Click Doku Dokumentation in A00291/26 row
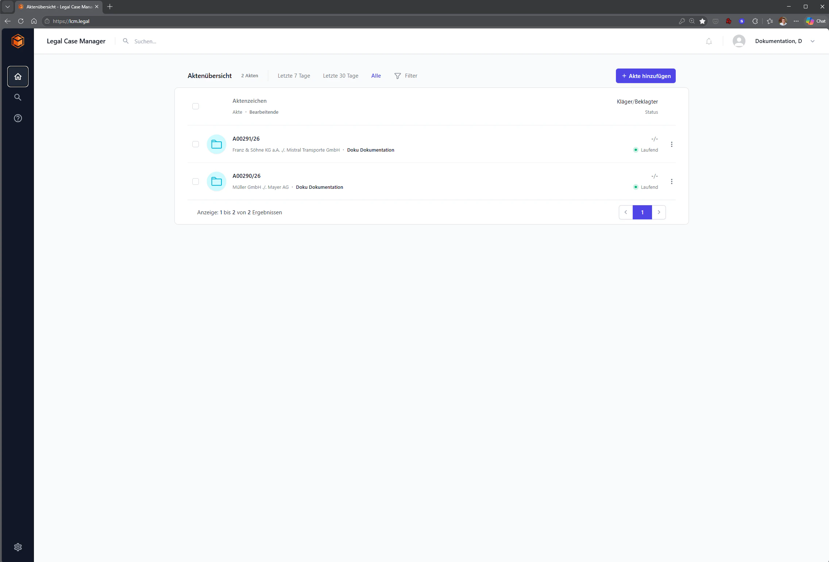829x562 pixels. 370,150
